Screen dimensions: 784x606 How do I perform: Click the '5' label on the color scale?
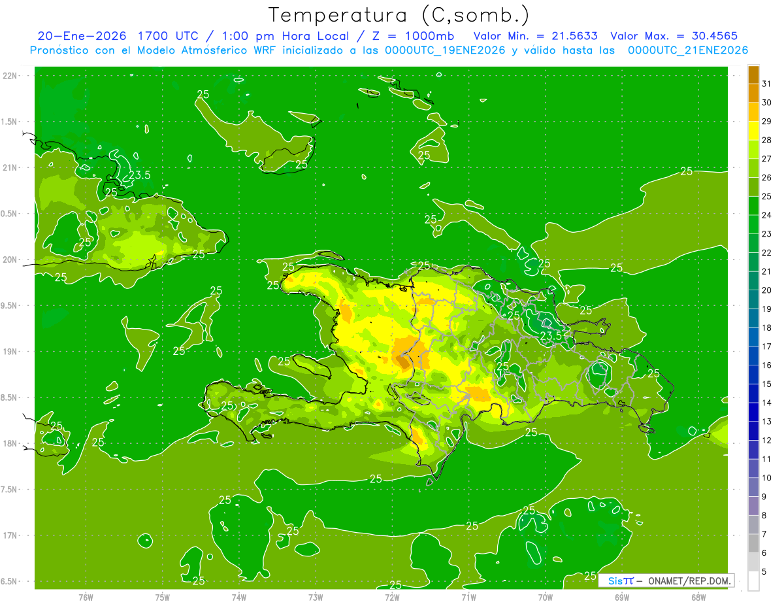point(764,572)
